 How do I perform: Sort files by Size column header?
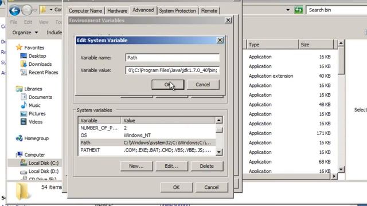316,45
